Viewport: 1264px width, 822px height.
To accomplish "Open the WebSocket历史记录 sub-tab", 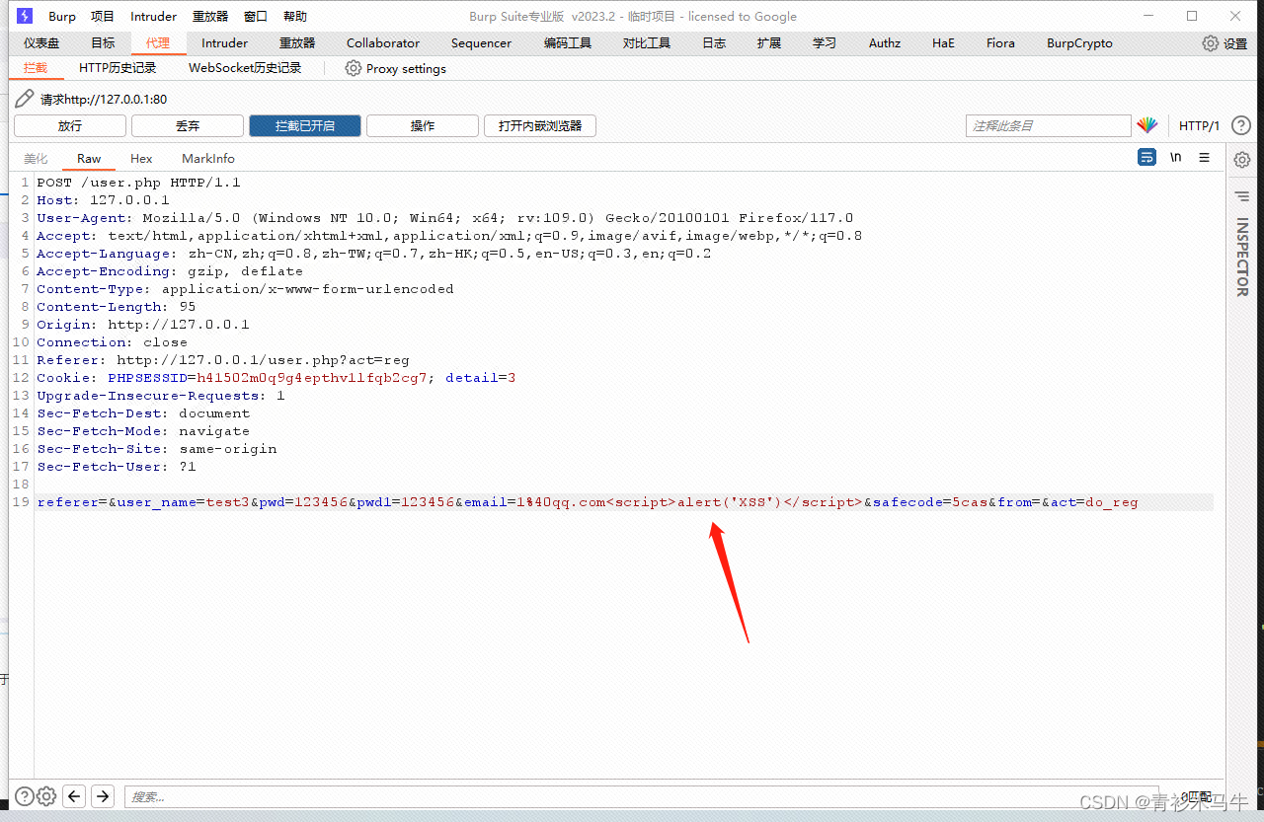I will click(x=245, y=68).
